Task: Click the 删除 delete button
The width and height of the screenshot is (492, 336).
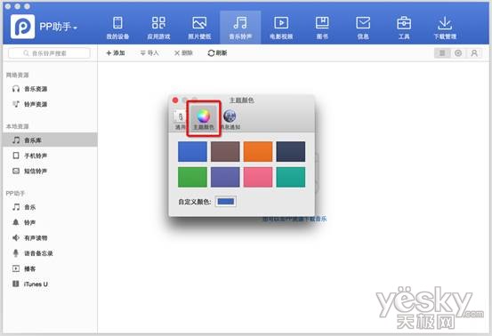Action: (x=183, y=53)
